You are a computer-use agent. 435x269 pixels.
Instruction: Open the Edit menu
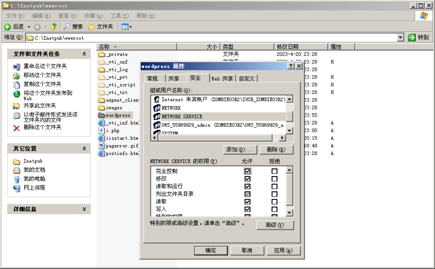coord(41,16)
